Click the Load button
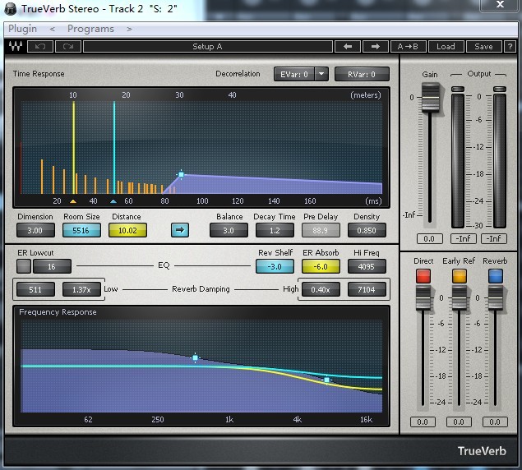Screen dimensions: 522x470 [446, 47]
